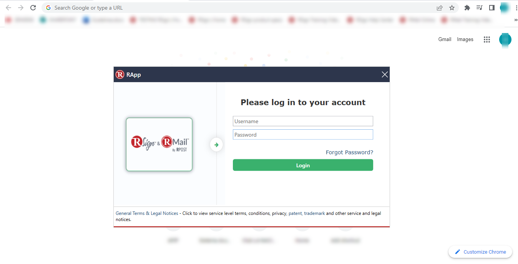This screenshot has height=264, width=518.
Task: Bookmark this tab with star icon
Action: click(452, 8)
